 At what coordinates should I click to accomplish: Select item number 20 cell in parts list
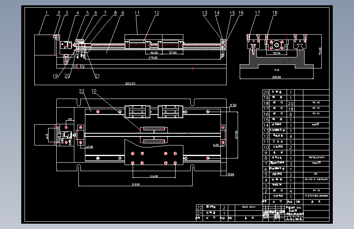coord(266,92)
